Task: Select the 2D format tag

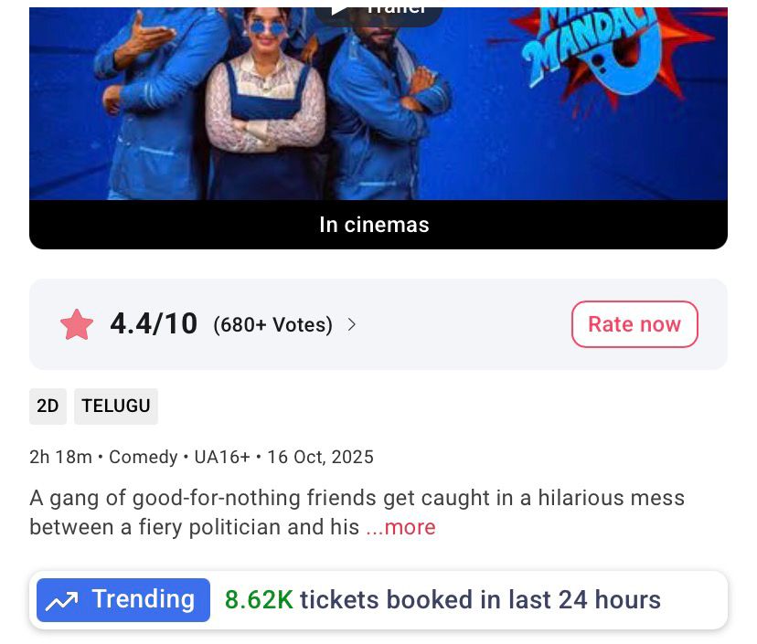Action: click(48, 406)
